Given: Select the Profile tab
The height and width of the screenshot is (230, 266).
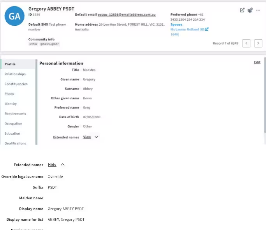Looking at the screenshot, I should pyautogui.click(x=18, y=64).
